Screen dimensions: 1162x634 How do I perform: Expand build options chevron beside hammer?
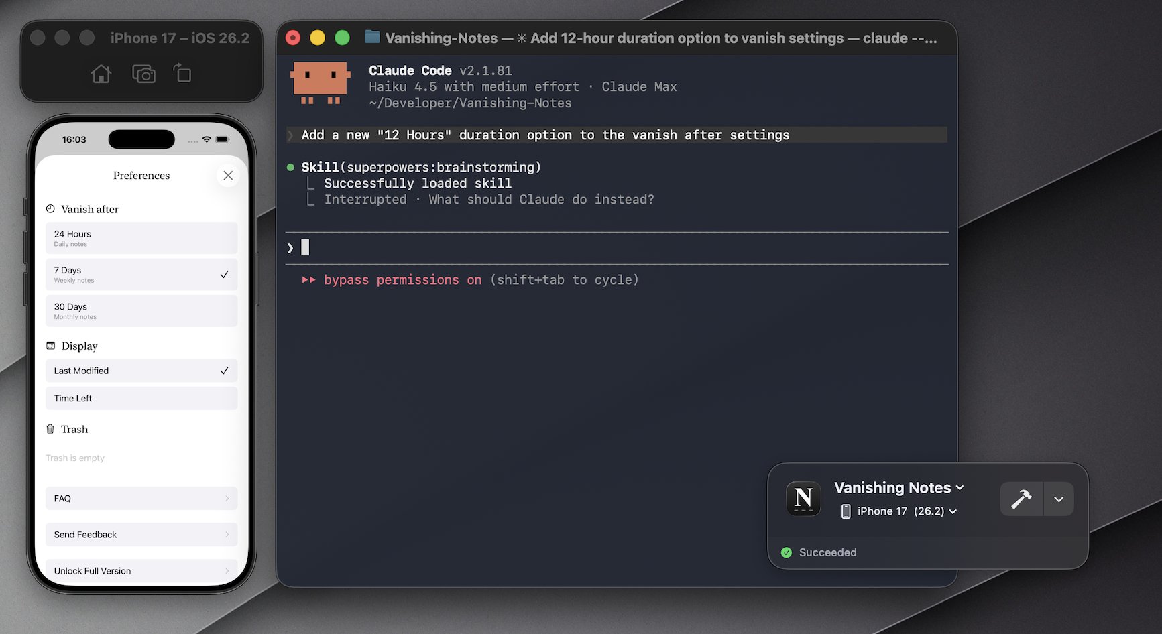point(1059,499)
